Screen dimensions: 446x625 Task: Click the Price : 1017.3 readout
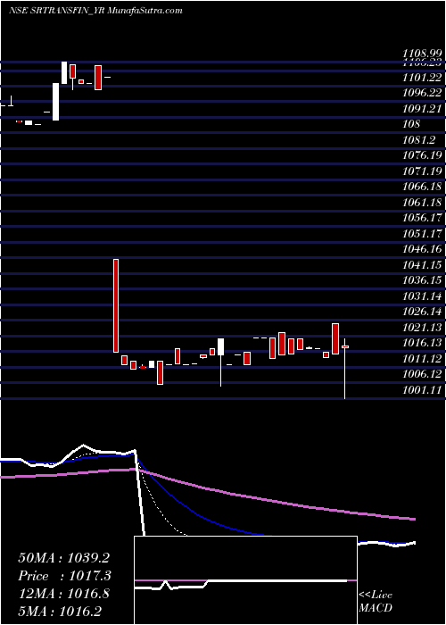[64, 576]
